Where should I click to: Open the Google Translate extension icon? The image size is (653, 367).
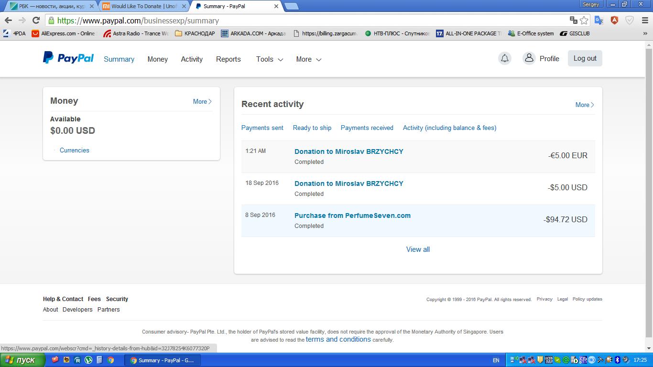pos(599,21)
